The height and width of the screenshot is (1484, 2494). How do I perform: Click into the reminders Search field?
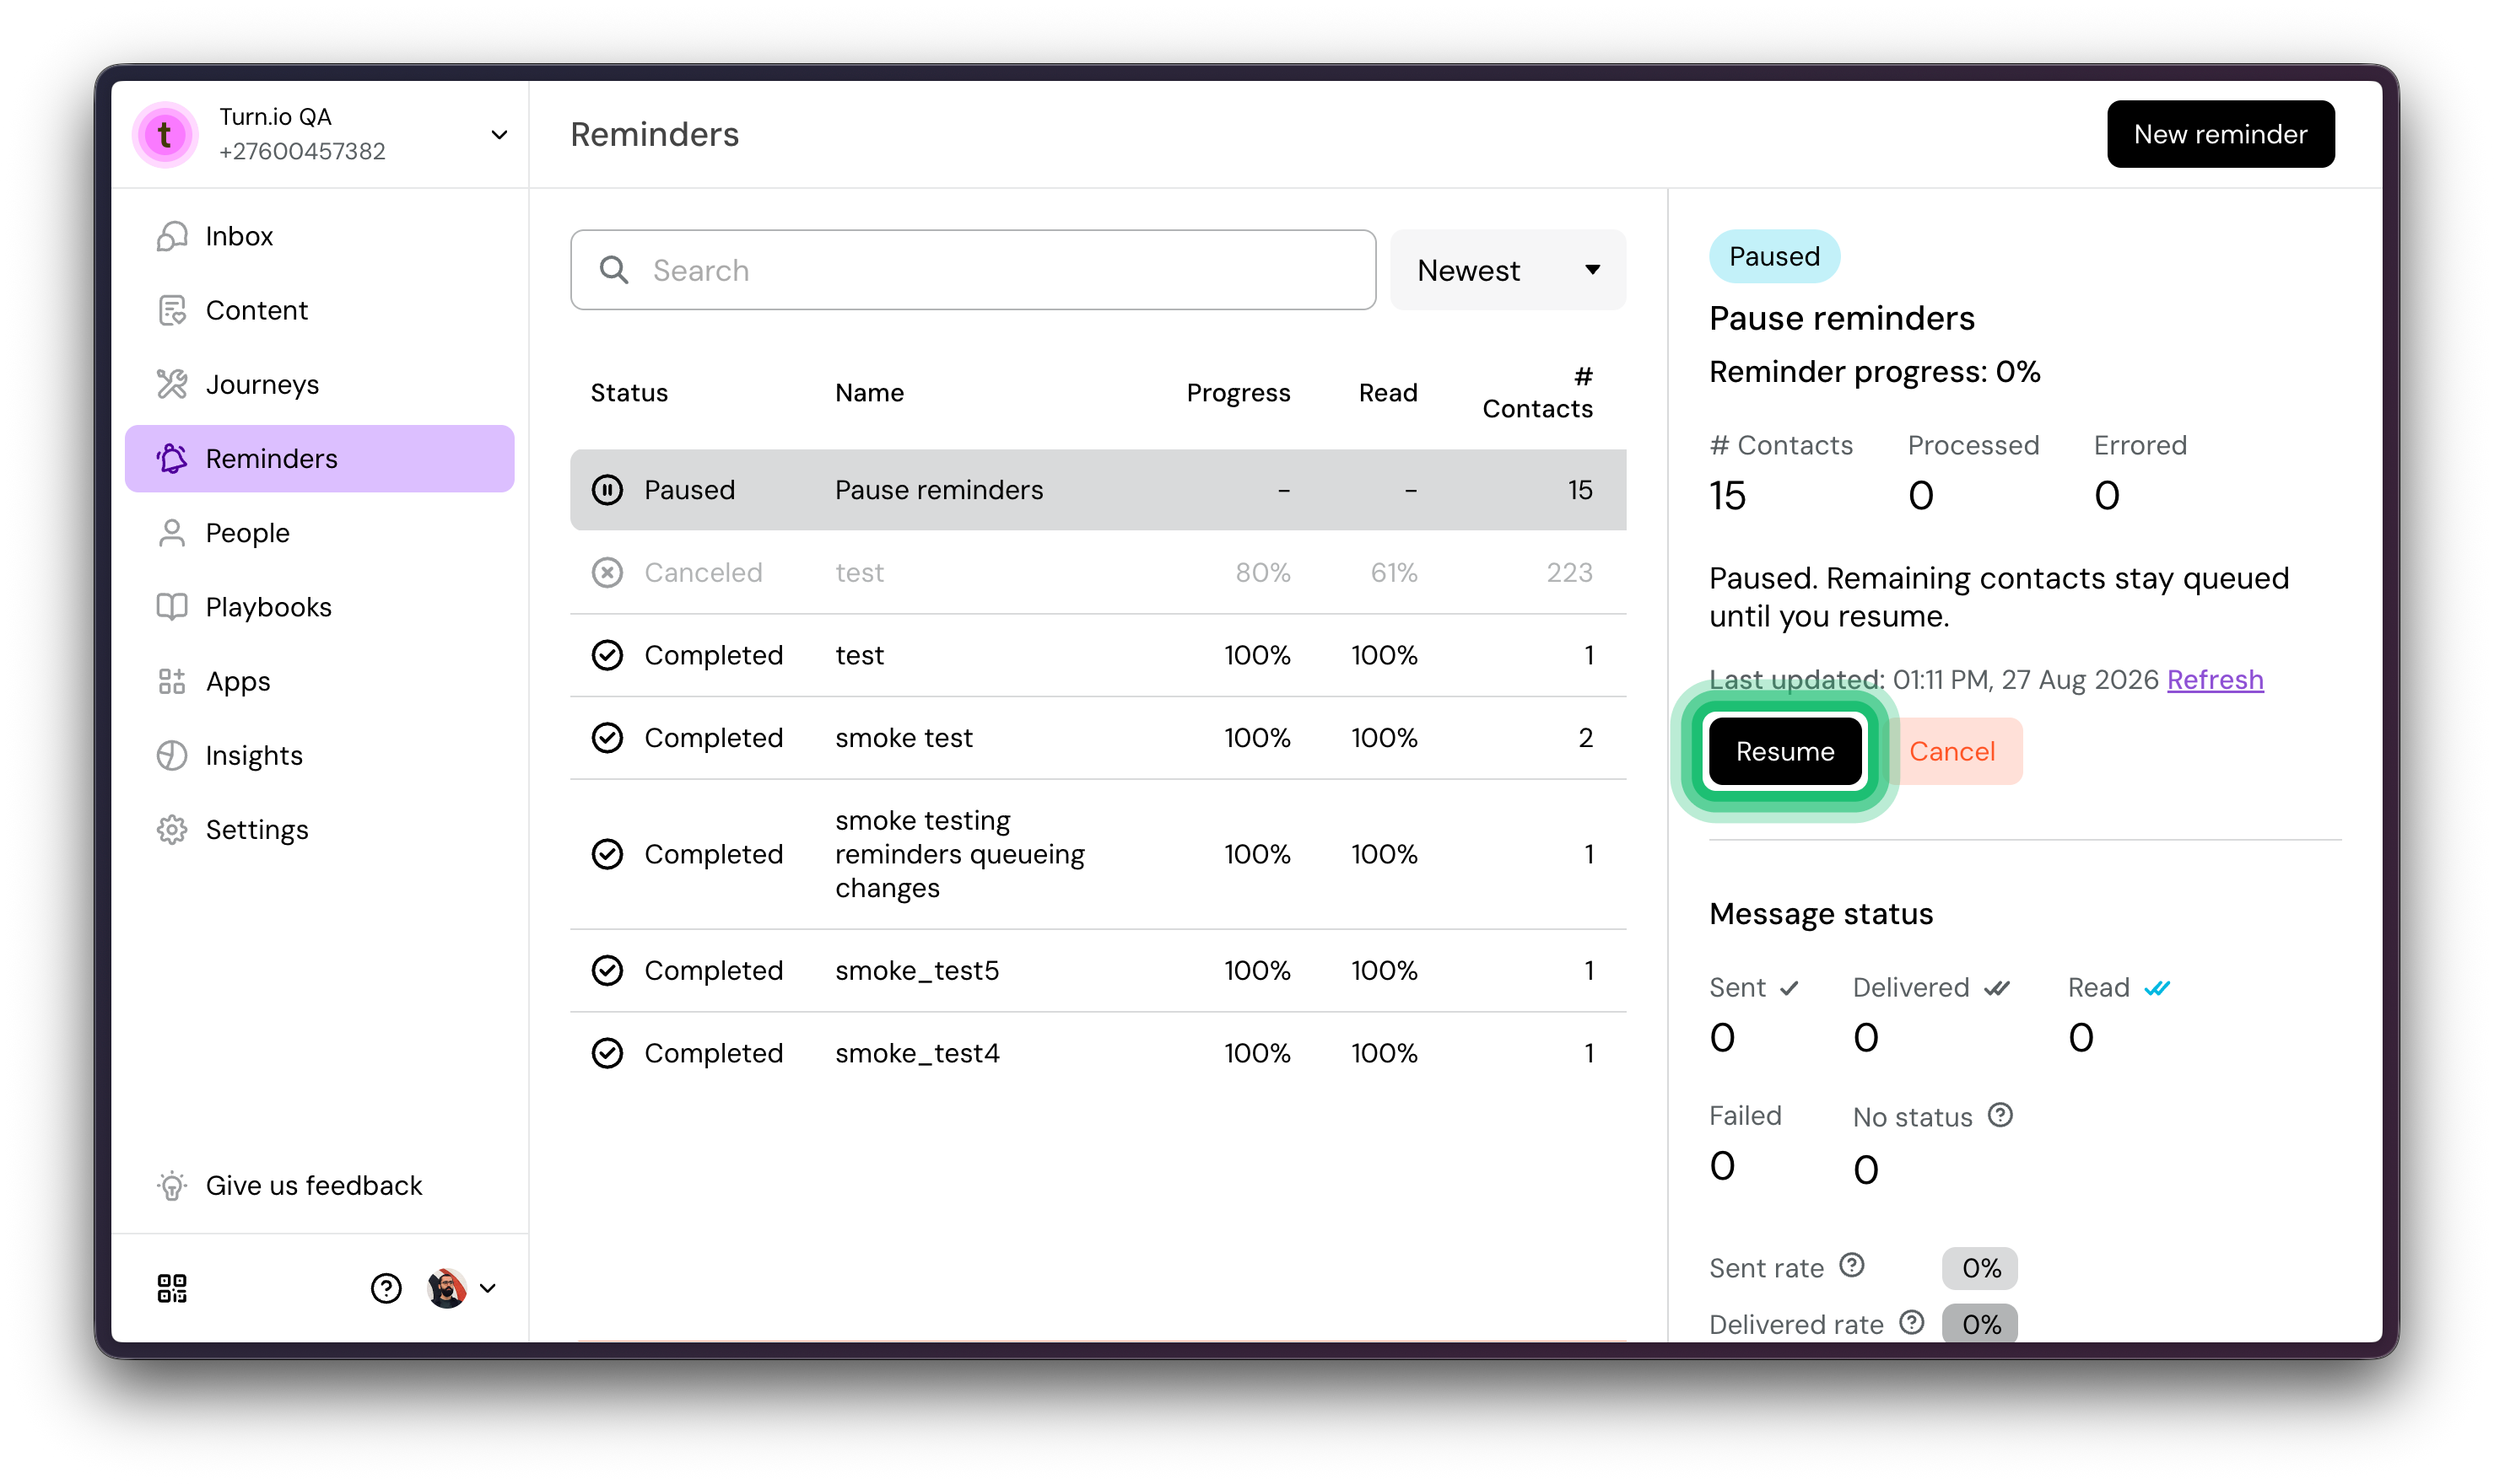pyautogui.click(x=973, y=270)
